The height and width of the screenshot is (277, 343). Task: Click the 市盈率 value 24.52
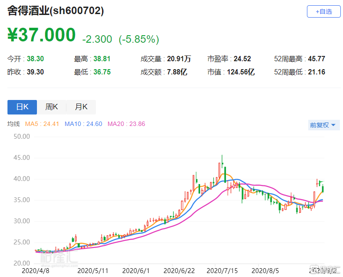pyautogui.click(x=242, y=59)
